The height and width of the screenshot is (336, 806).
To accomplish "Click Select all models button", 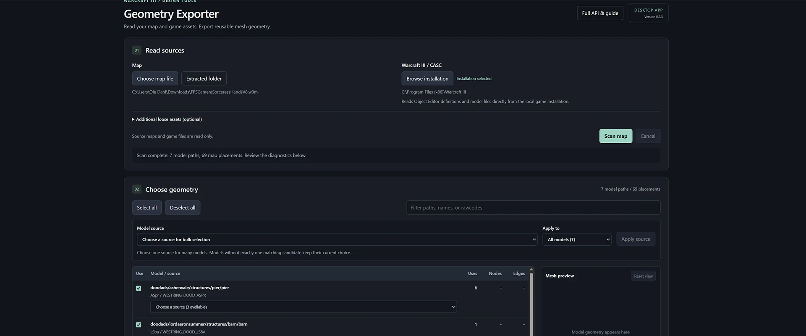I will pos(147,207).
